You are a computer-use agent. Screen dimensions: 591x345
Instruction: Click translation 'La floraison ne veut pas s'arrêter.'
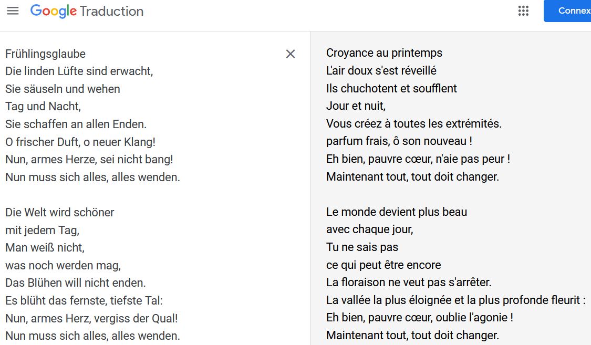coord(409,283)
